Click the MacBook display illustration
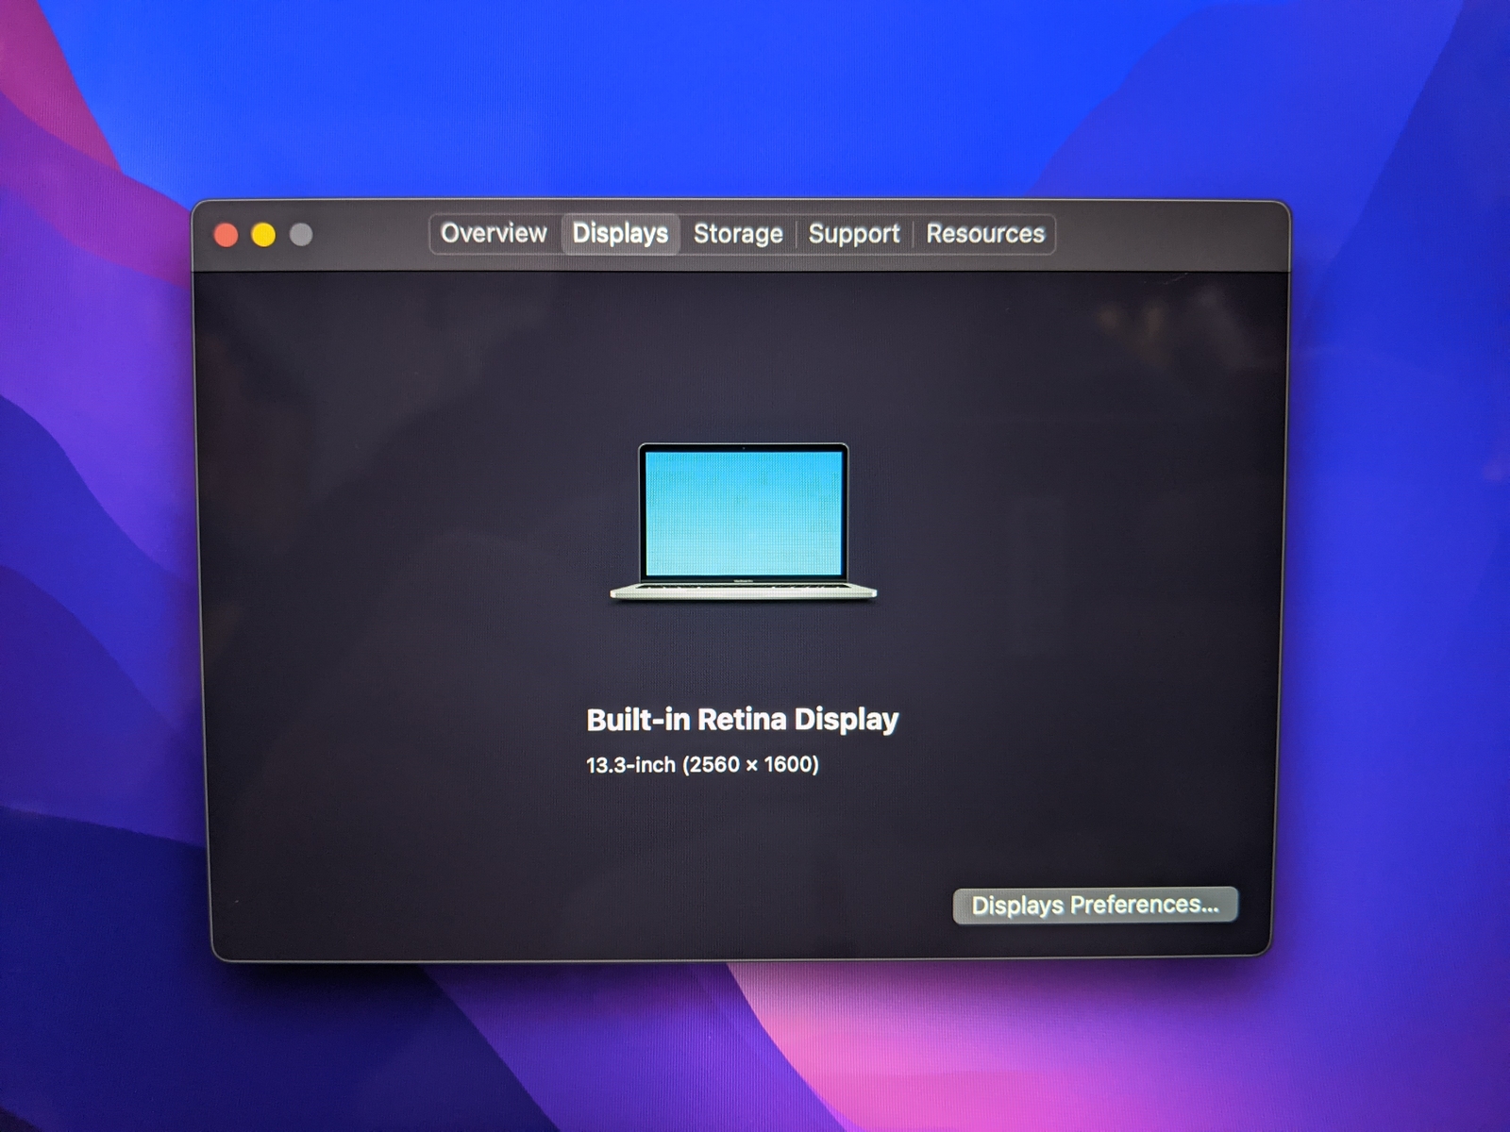The width and height of the screenshot is (1510, 1132). [743, 522]
